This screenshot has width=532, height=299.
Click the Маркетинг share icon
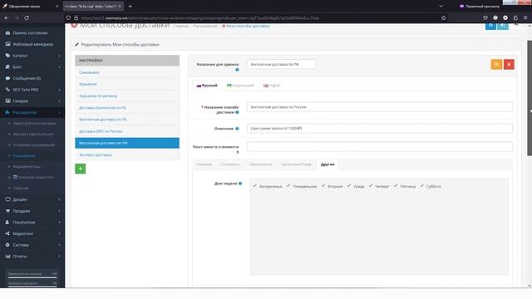pyautogui.click(x=7, y=233)
